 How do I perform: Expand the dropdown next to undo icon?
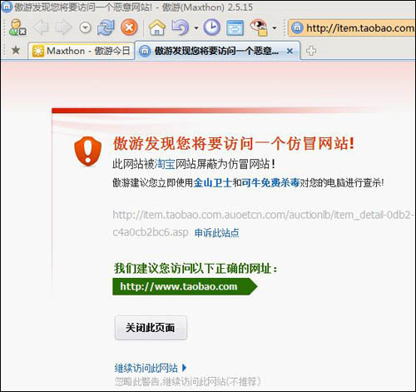pos(196,28)
